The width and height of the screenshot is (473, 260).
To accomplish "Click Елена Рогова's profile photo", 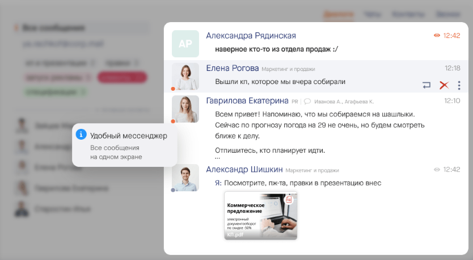I will [185, 77].
